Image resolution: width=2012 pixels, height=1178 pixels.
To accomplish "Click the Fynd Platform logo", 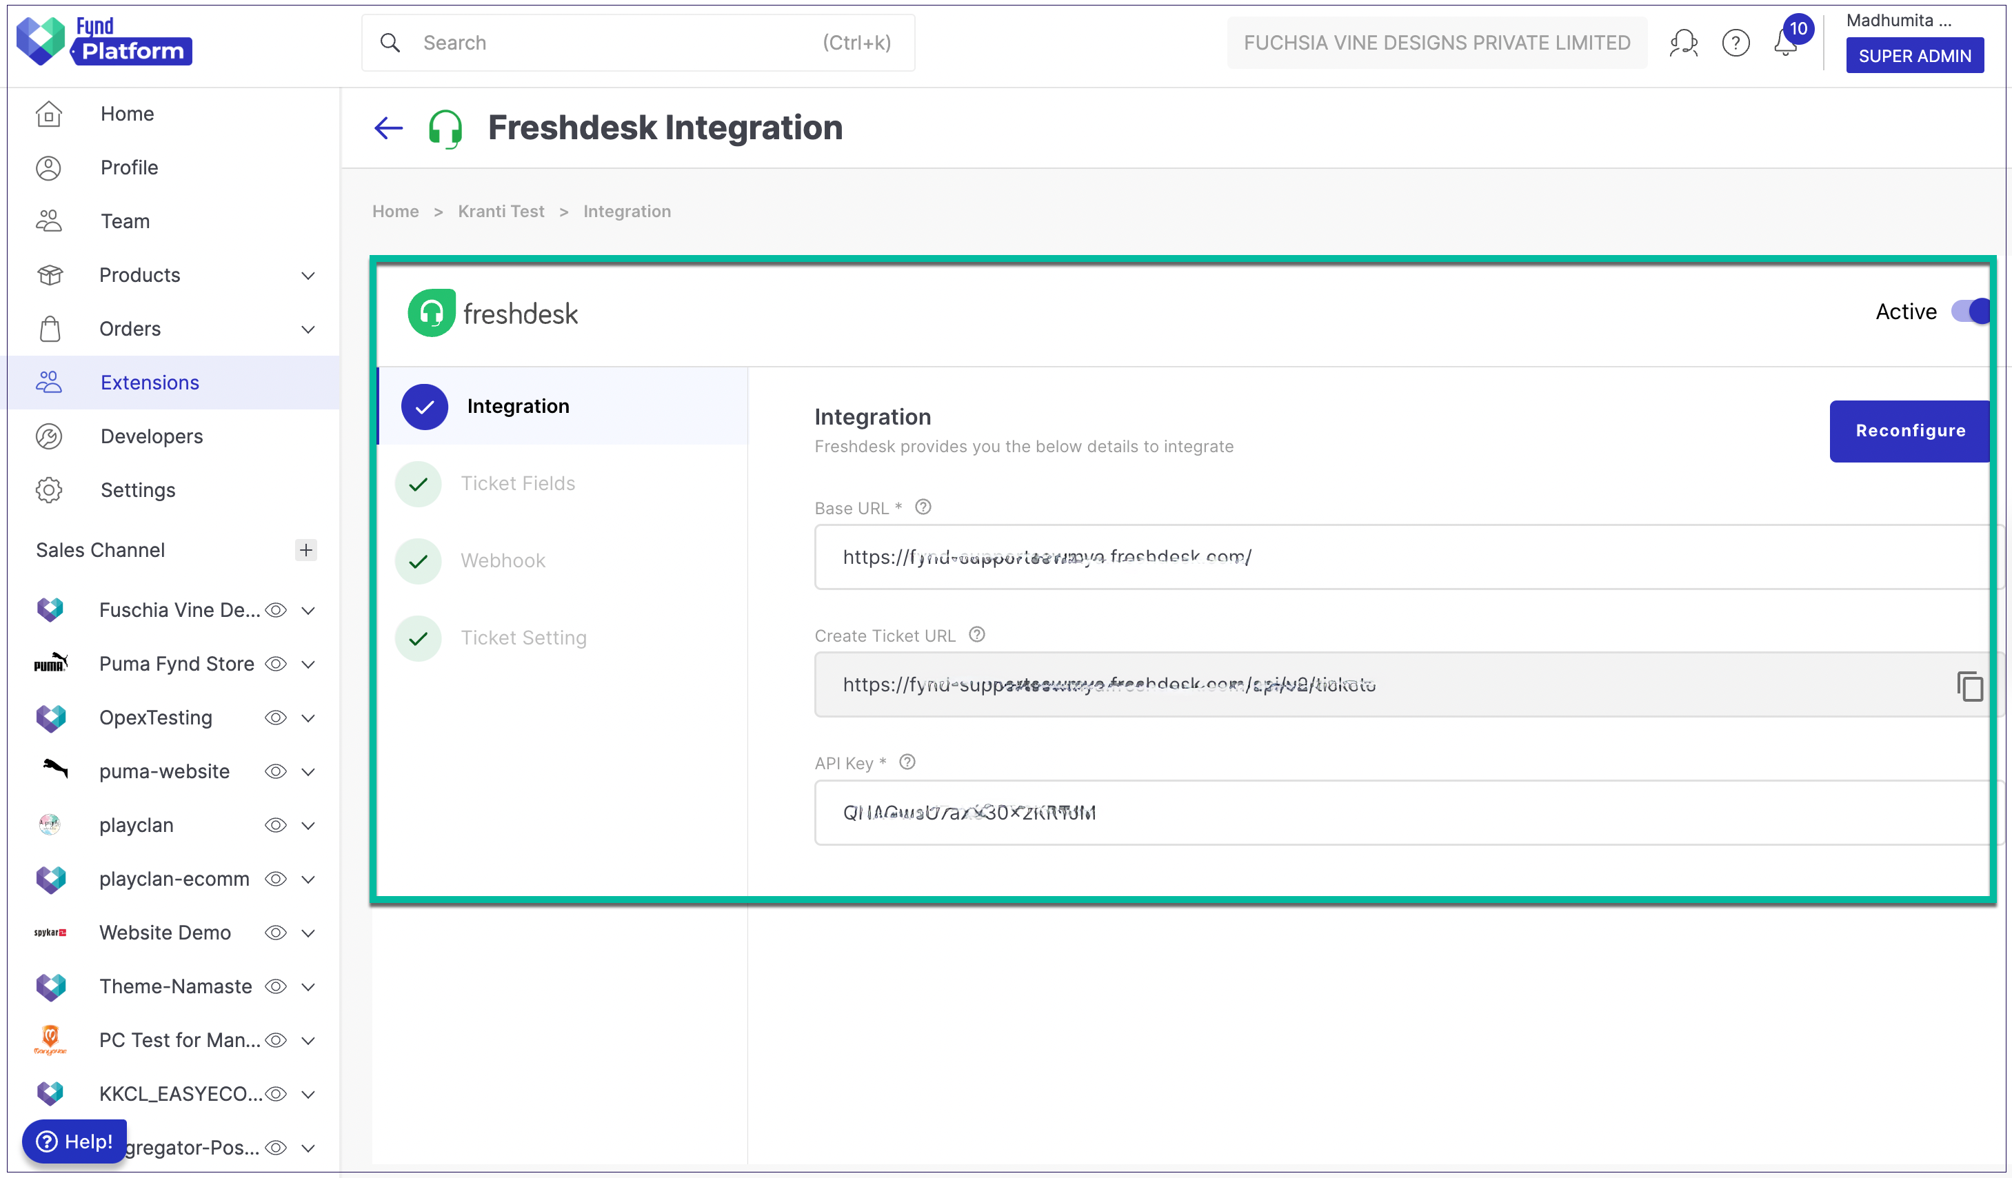I will (104, 40).
